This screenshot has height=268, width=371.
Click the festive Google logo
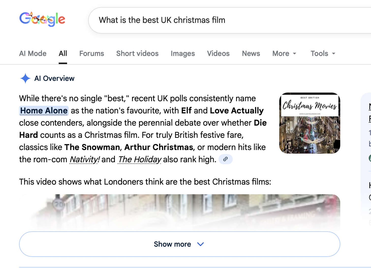(42, 19)
